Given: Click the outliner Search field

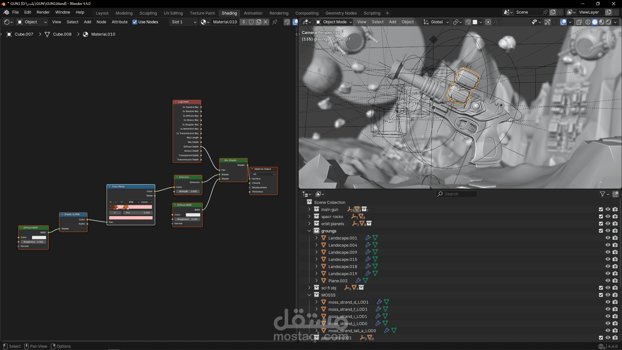Looking at the screenshot, I should [457, 194].
